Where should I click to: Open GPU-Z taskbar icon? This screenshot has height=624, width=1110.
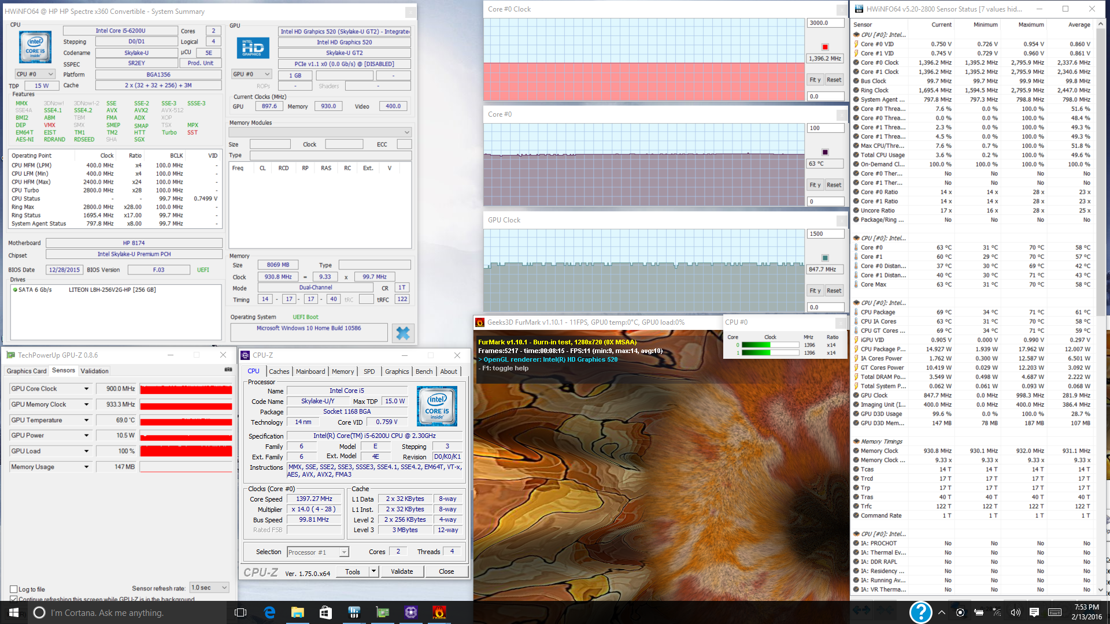(x=383, y=612)
